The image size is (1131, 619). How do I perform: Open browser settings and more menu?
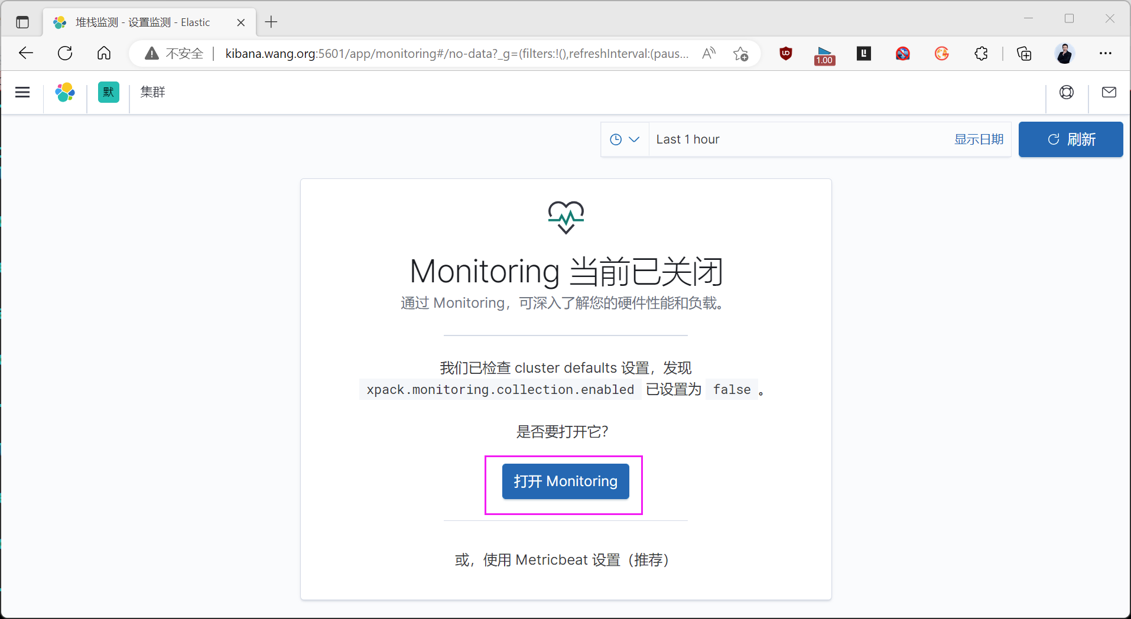(1106, 54)
